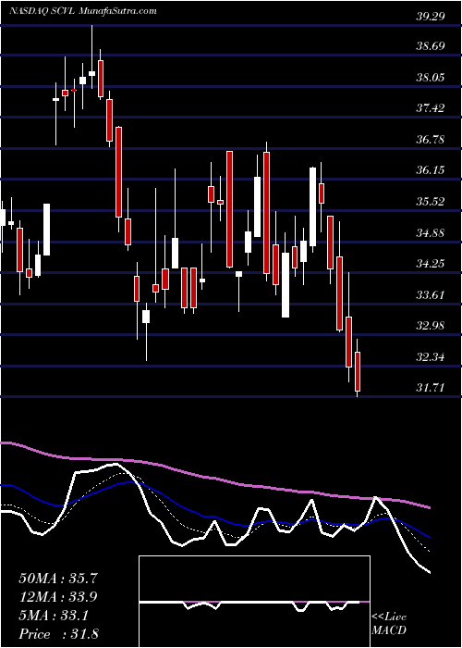
Task: Click the <<Live MACD label
Action: pos(389,624)
